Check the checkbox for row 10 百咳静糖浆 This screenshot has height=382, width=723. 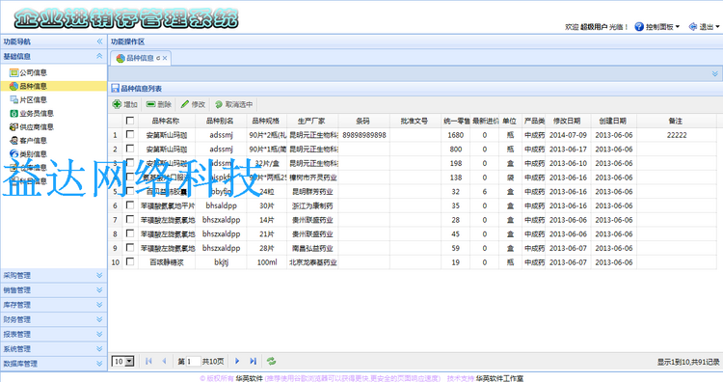coord(130,261)
